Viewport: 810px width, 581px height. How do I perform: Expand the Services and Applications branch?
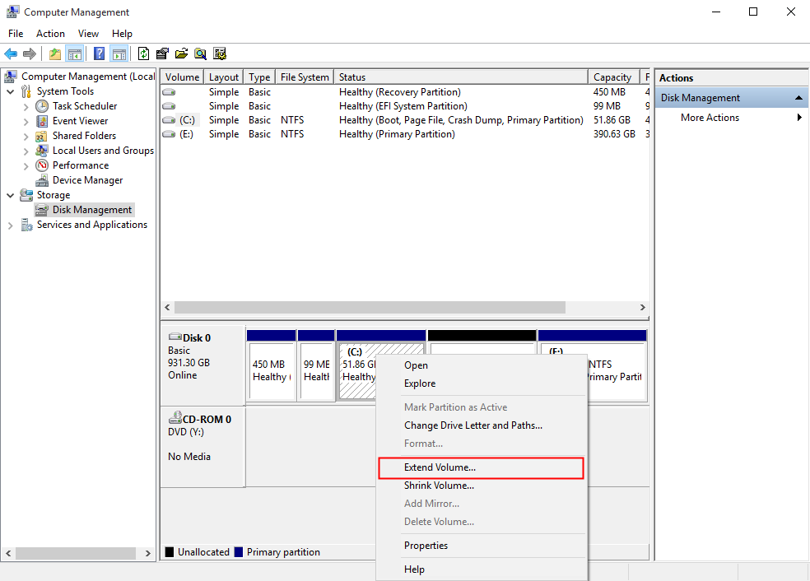(x=10, y=224)
